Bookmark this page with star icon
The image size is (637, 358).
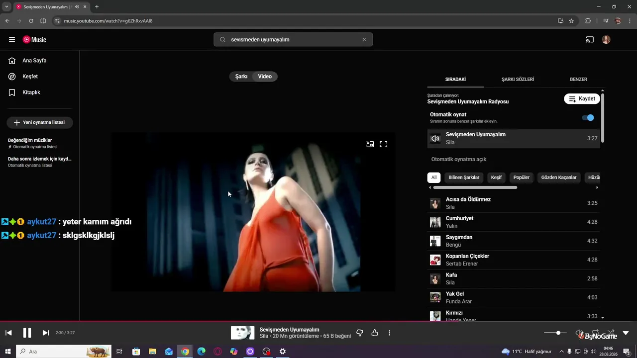point(571,21)
